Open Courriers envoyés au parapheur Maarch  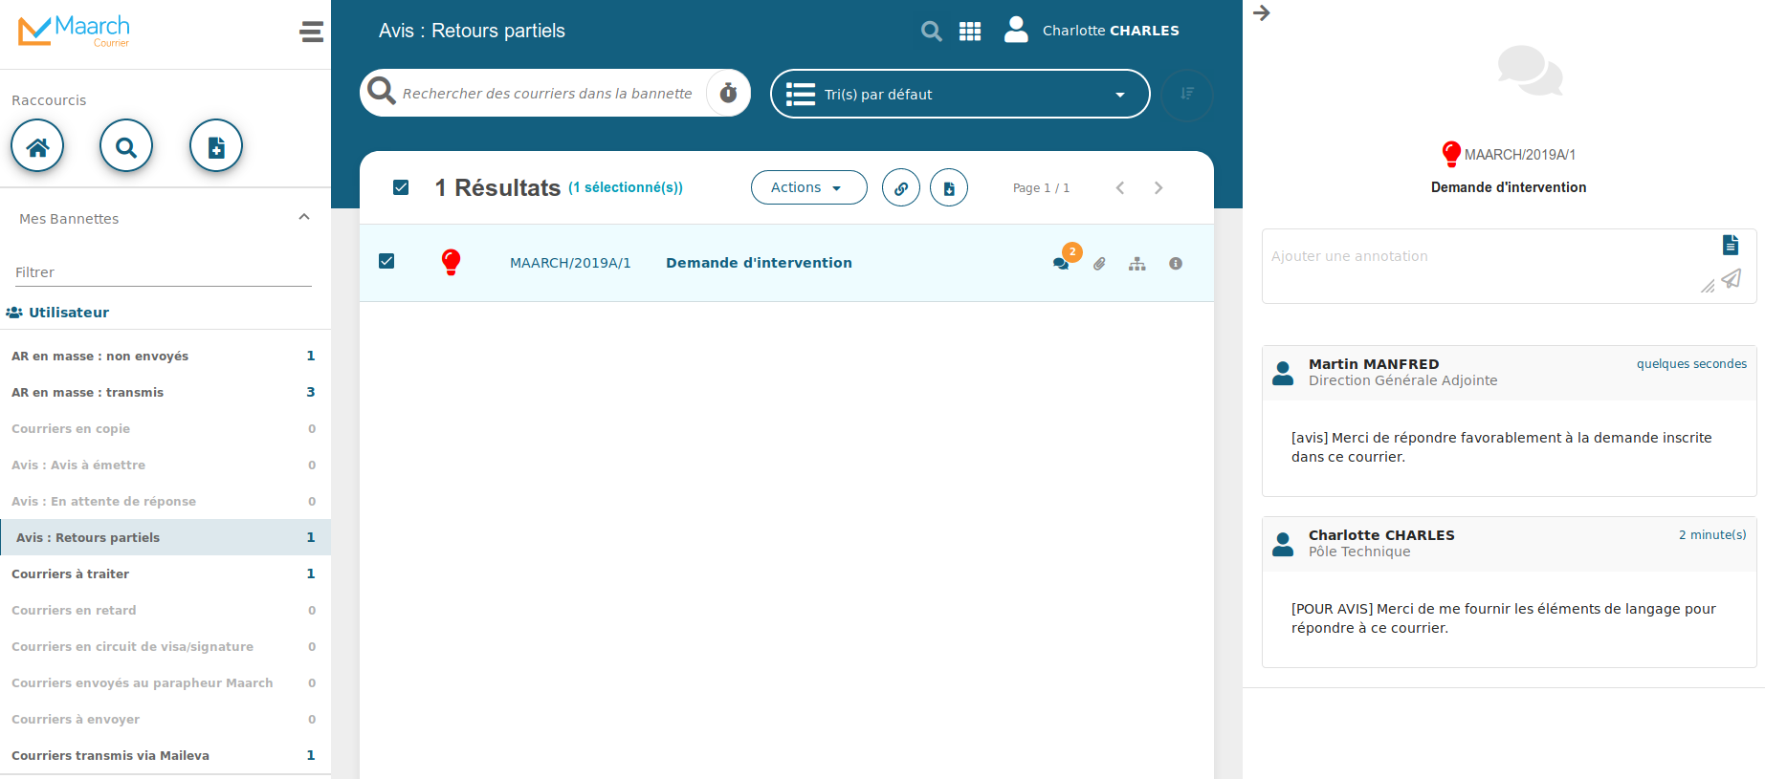click(165, 682)
